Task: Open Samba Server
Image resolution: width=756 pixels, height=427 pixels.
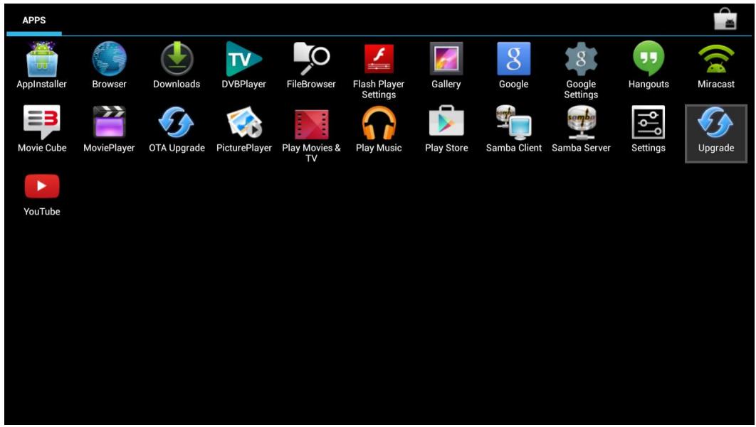Action: 582,129
